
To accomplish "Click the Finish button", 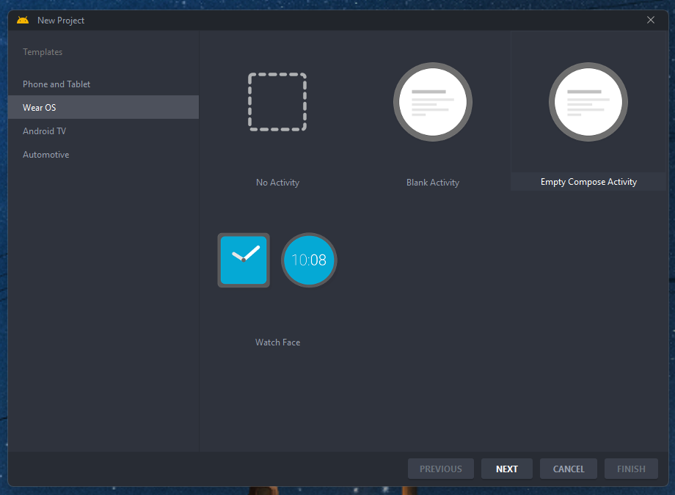I will pos(631,469).
